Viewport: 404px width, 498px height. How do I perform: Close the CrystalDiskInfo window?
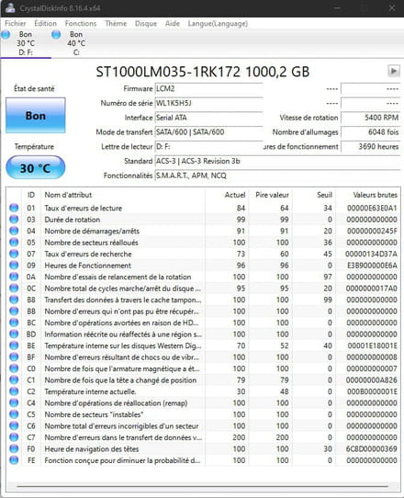[392, 8]
